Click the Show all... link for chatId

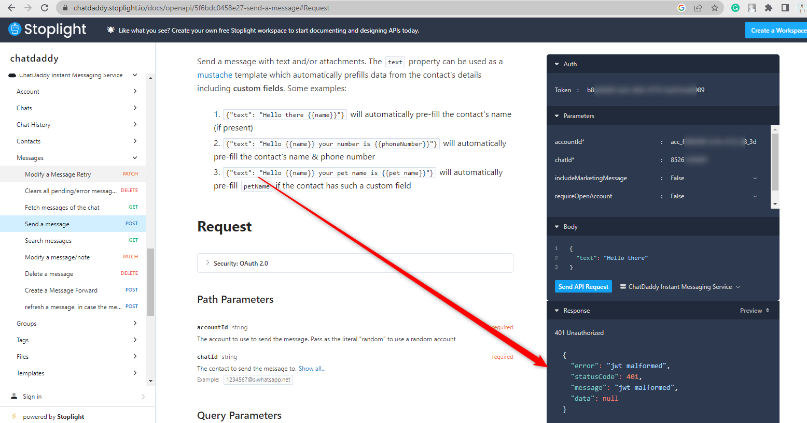(x=312, y=369)
